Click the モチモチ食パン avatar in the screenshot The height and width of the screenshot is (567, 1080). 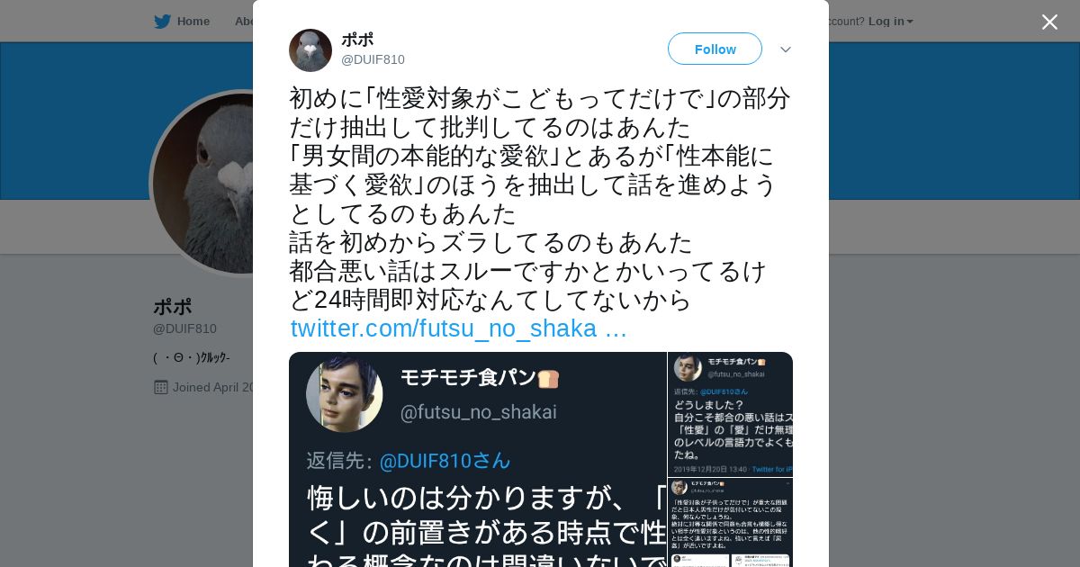pyautogui.click(x=345, y=393)
